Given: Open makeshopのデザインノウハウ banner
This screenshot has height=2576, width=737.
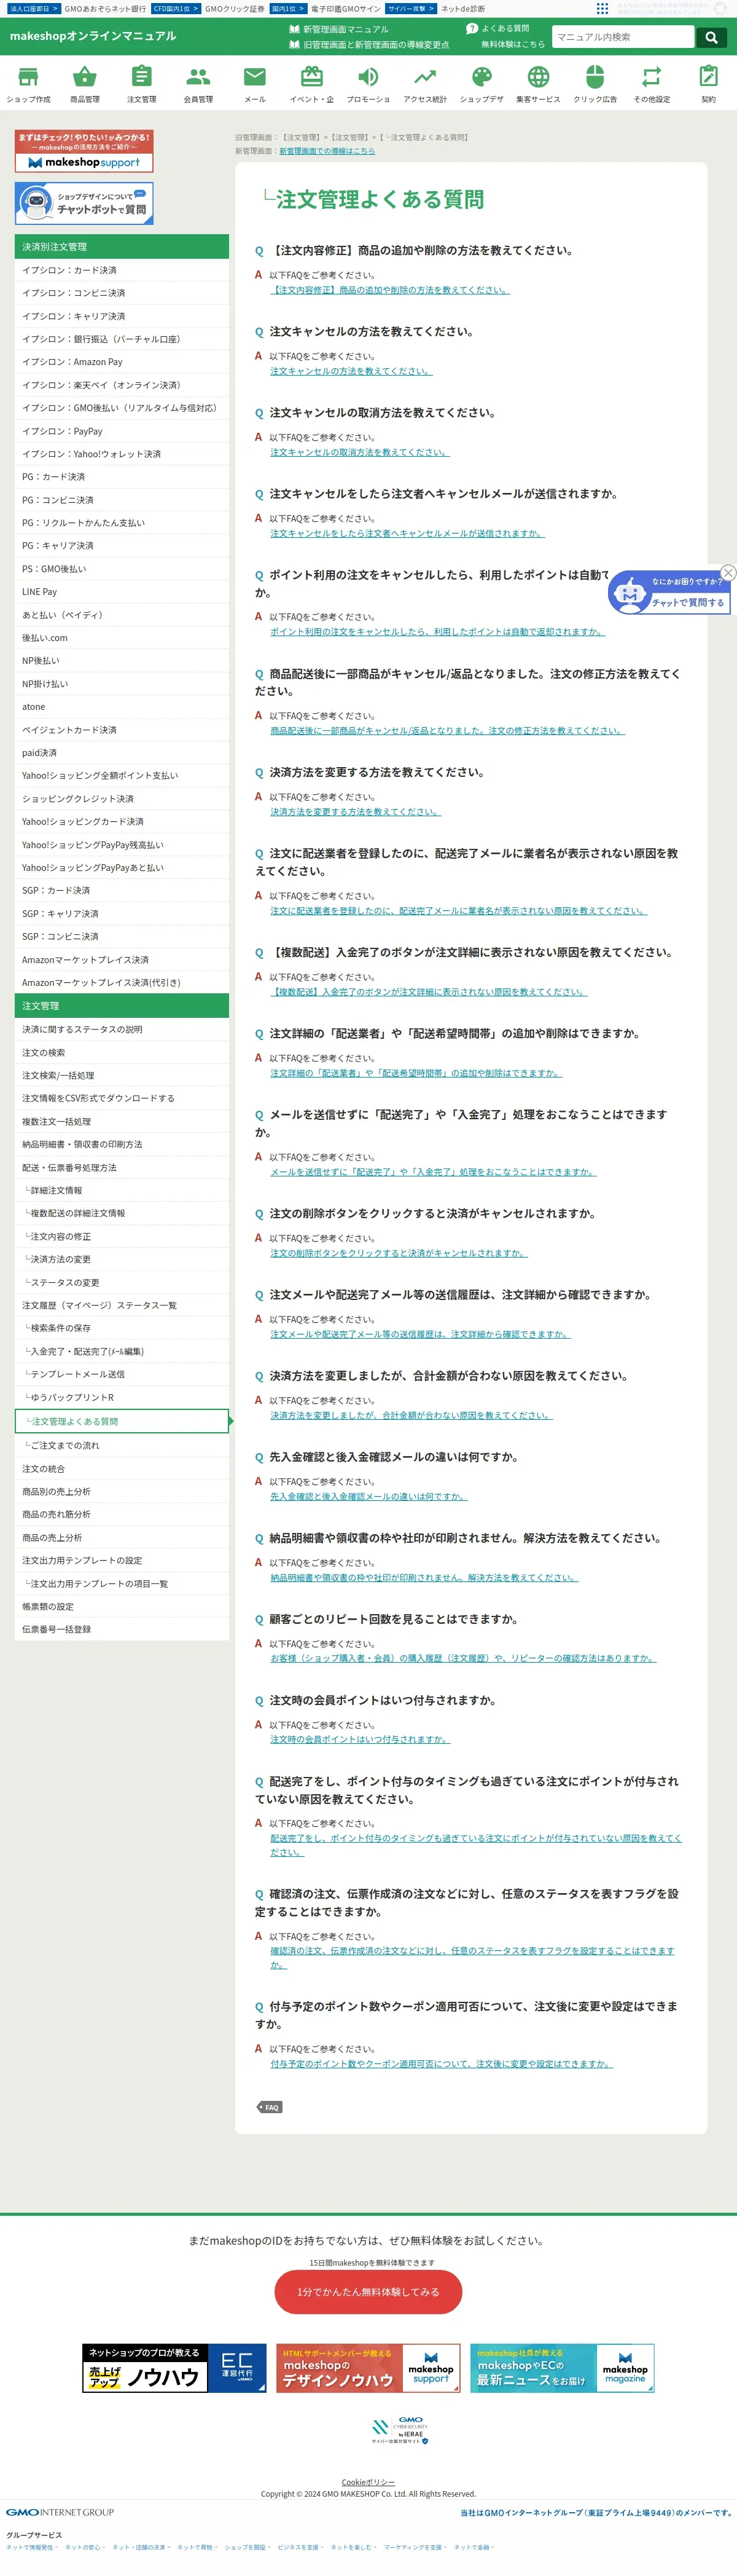Looking at the screenshot, I should coord(368,2368).
